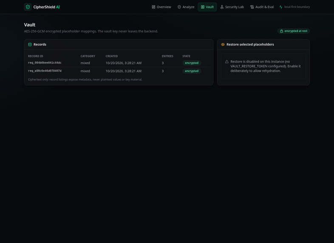Click the Audit & Eval scroll icon
Screen dimensions: 334x243
click(252, 7)
